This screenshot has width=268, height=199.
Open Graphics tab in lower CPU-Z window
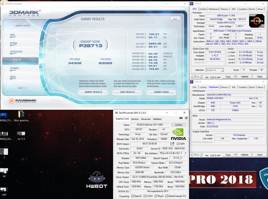243,87
